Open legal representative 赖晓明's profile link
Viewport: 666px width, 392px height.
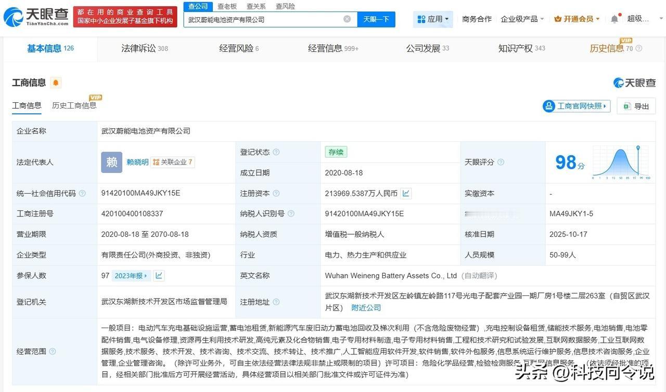point(137,162)
